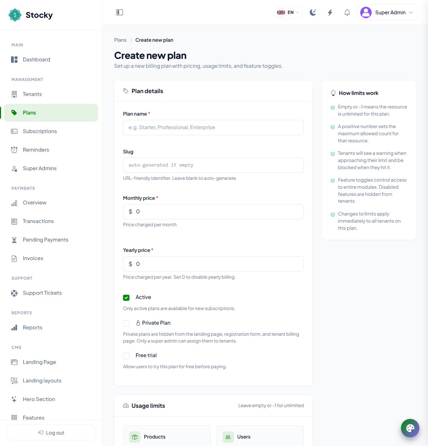Navigate to Transactions in the sidebar
428x446 pixels.
[x=51, y=221]
